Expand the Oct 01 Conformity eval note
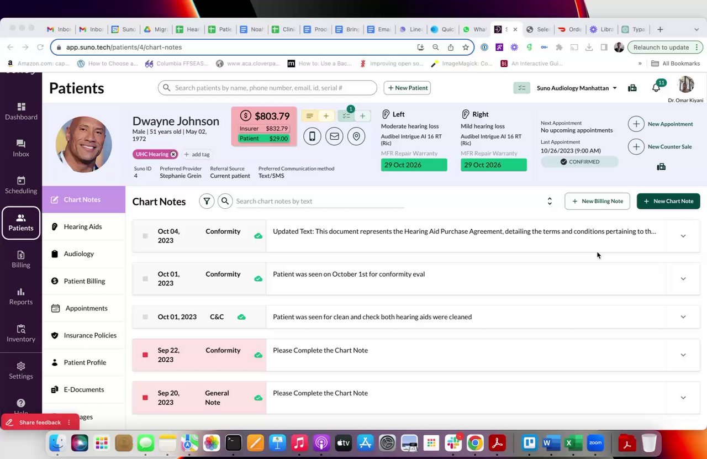 coord(683,278)
